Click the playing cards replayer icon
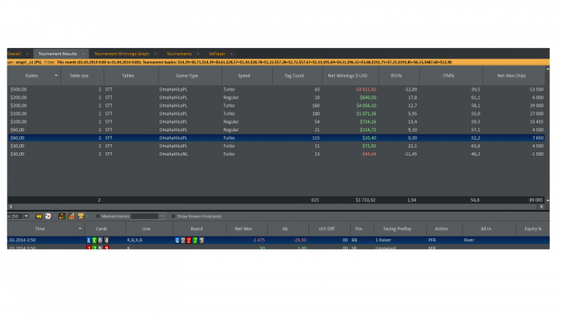562x316 pixels. [48, 217]
